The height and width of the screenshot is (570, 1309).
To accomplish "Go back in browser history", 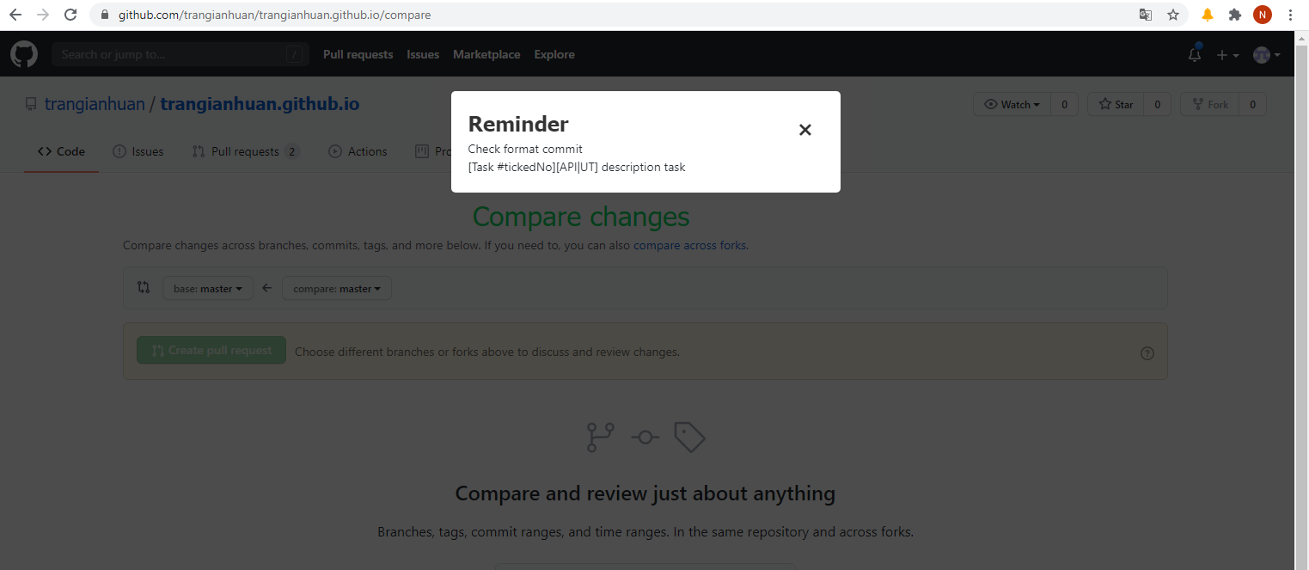I will coord(15,15).
